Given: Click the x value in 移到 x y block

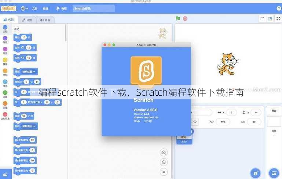Looking at the screenshot, I should pyautogui.click(x=26, y=82).
